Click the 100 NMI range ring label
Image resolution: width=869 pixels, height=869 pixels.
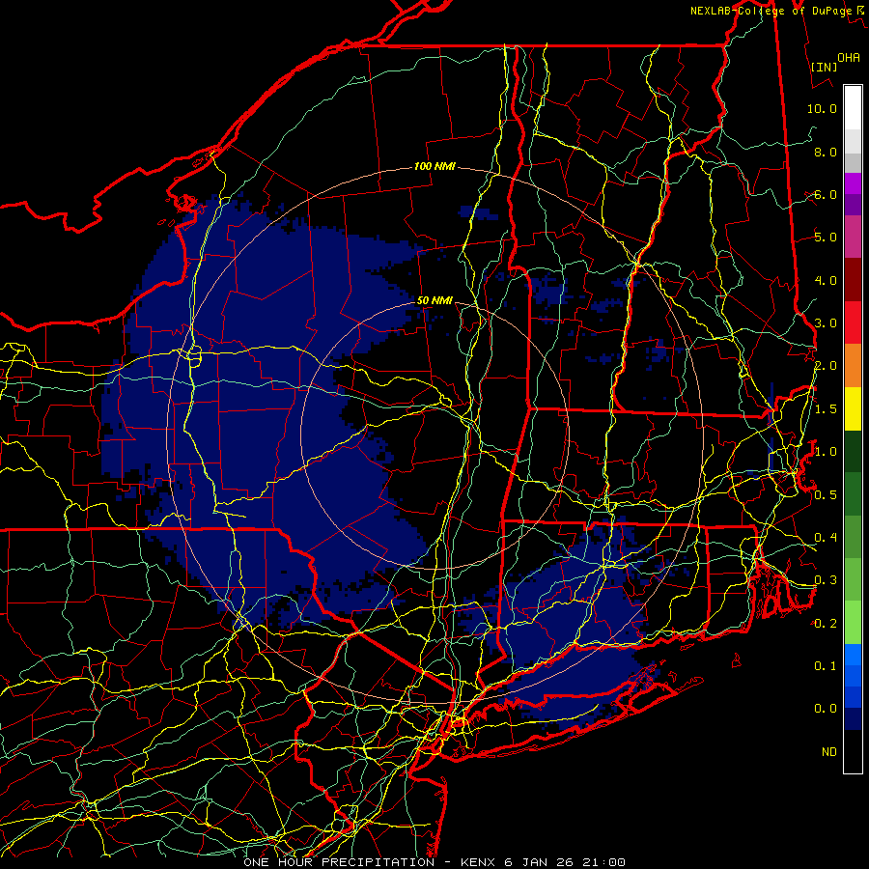(434, 166)
